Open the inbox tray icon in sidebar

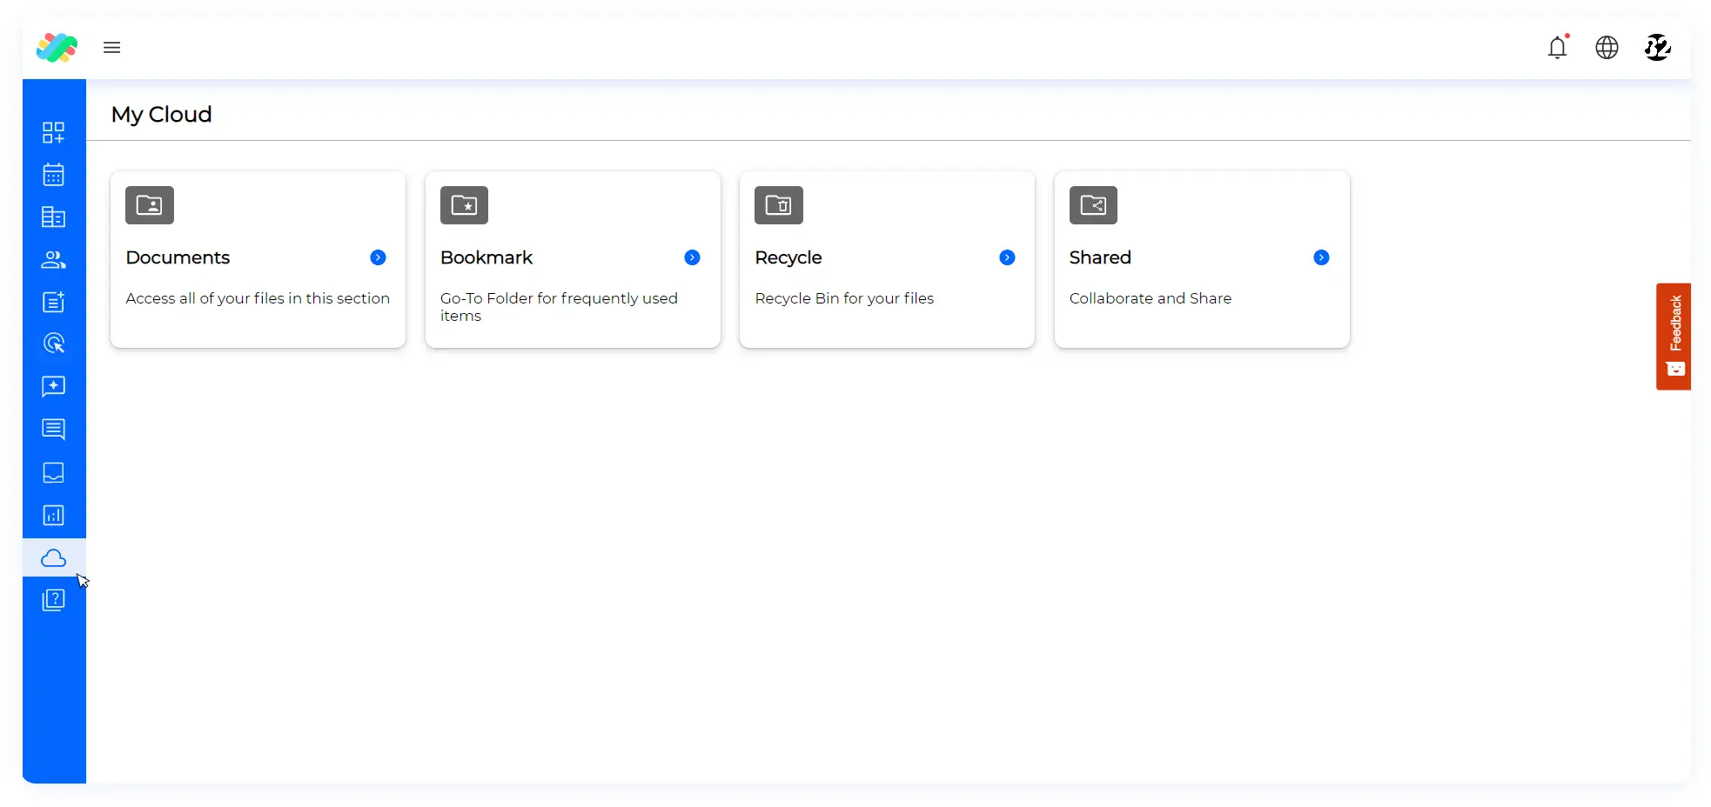(53, 472)
